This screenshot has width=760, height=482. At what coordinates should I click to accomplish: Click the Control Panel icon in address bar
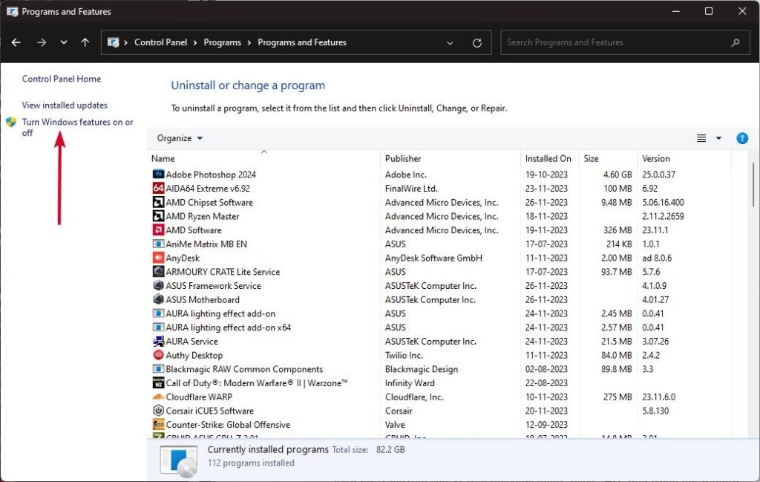click(113, 42)
